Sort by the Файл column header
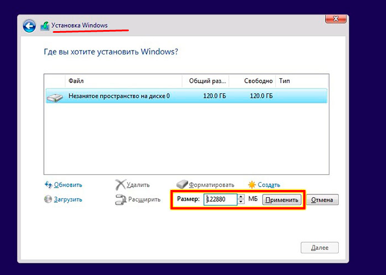This screenshot has width=386, height=275. (x=124, y=81)
